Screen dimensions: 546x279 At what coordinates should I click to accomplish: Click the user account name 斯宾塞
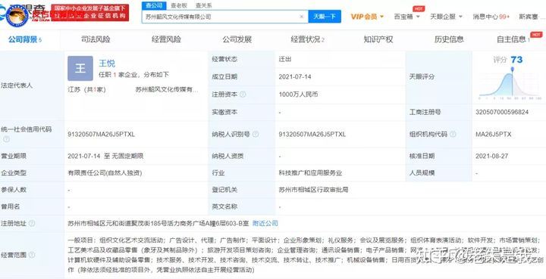click(x=529, y=17)
